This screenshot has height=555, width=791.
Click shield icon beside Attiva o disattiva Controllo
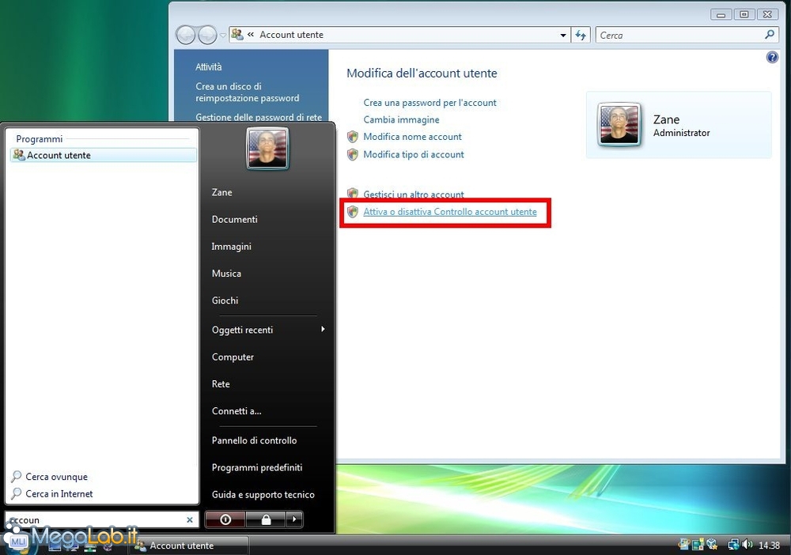(x=353, y=212)
